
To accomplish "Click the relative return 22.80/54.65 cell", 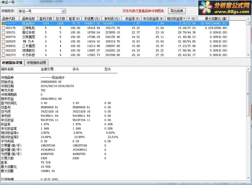I will point(187,41).
